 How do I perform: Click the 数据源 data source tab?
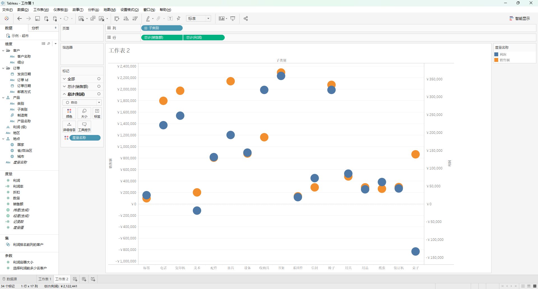click(10, 279)
